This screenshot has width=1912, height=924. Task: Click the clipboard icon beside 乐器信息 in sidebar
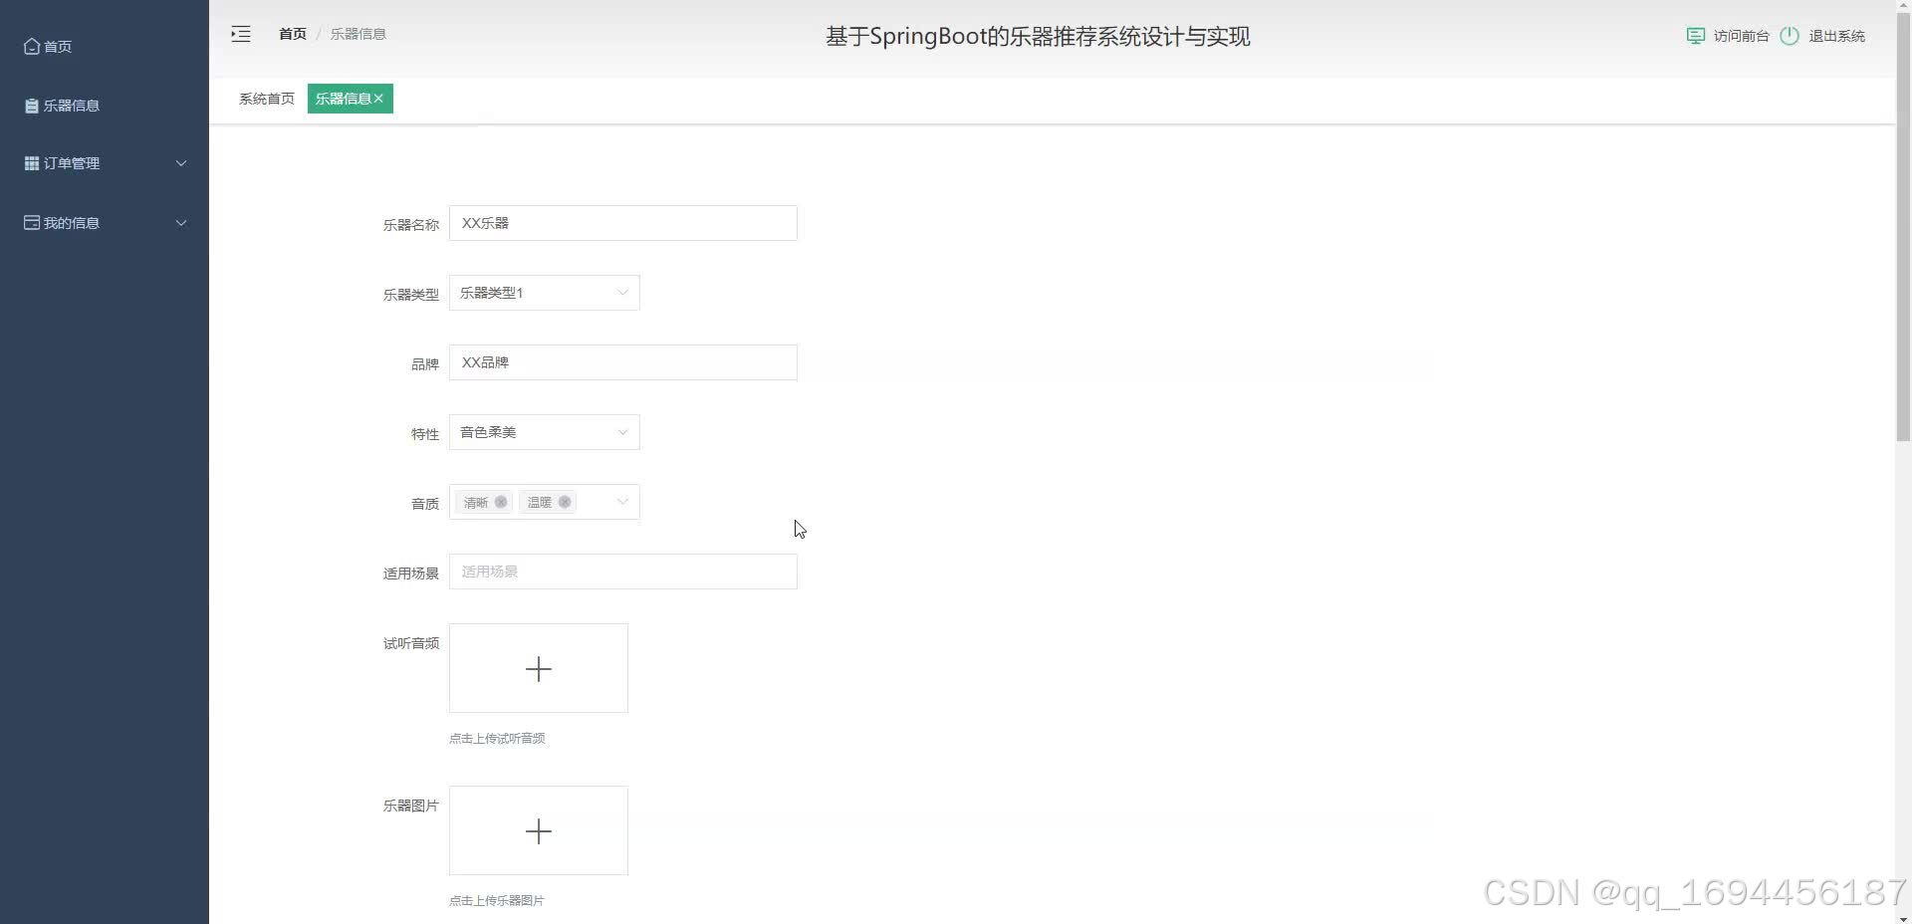[x=32, y=106]
